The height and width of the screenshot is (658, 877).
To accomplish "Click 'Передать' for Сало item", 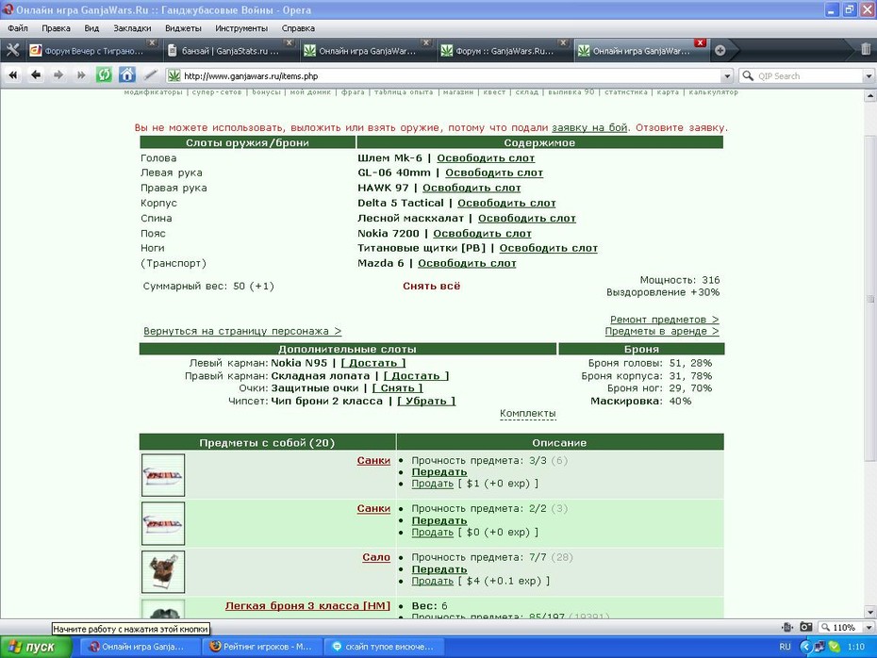I will click(439, 569).
